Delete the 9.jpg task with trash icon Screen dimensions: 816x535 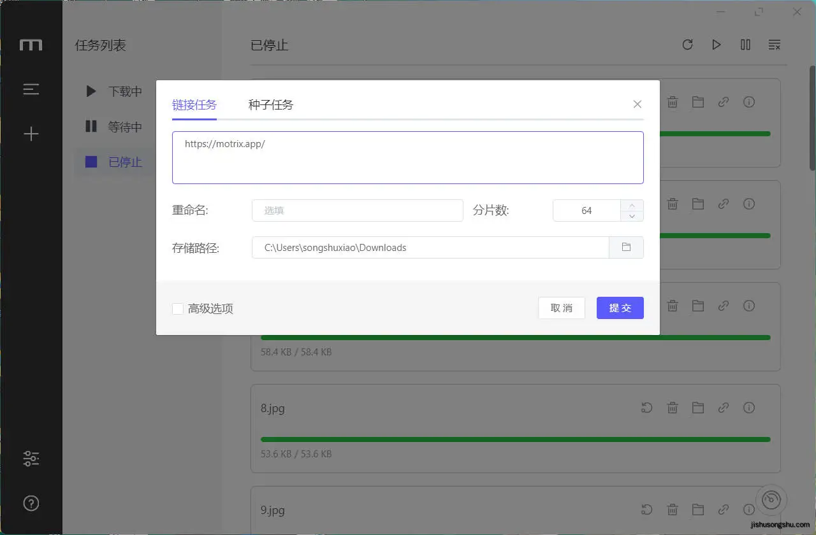pos(673,510)
